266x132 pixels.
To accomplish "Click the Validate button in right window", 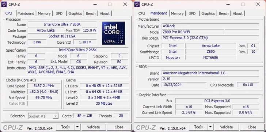I will click(x=227, y=127).
